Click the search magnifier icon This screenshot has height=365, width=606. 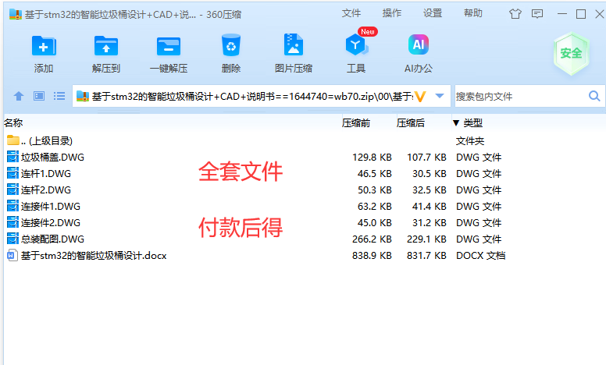point(594,96)
